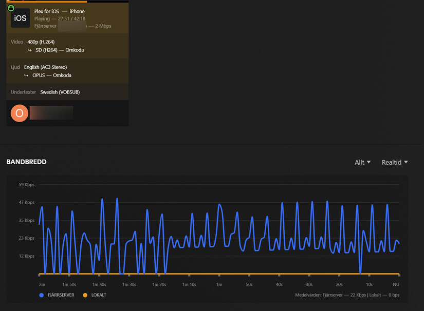Click the Fjärrserver location label on session card
Image resolution: width=424 pixels, height=311 pixels.
45,26
